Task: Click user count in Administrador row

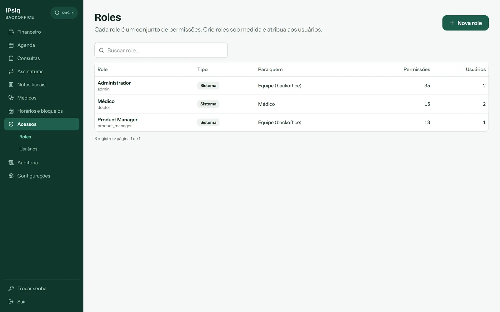Action: pos(484,86)
